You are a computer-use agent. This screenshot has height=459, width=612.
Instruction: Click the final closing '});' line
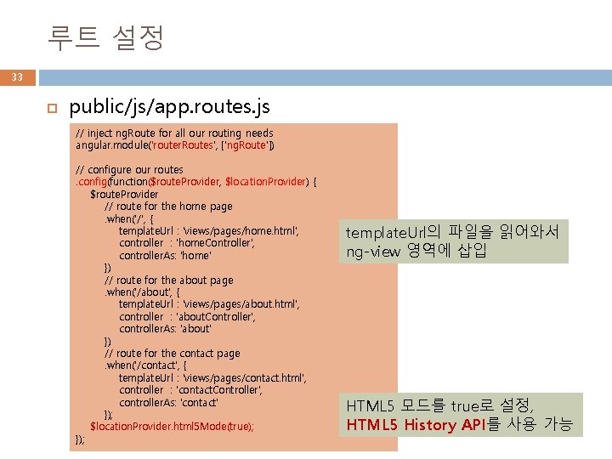(x=81, y=439)
